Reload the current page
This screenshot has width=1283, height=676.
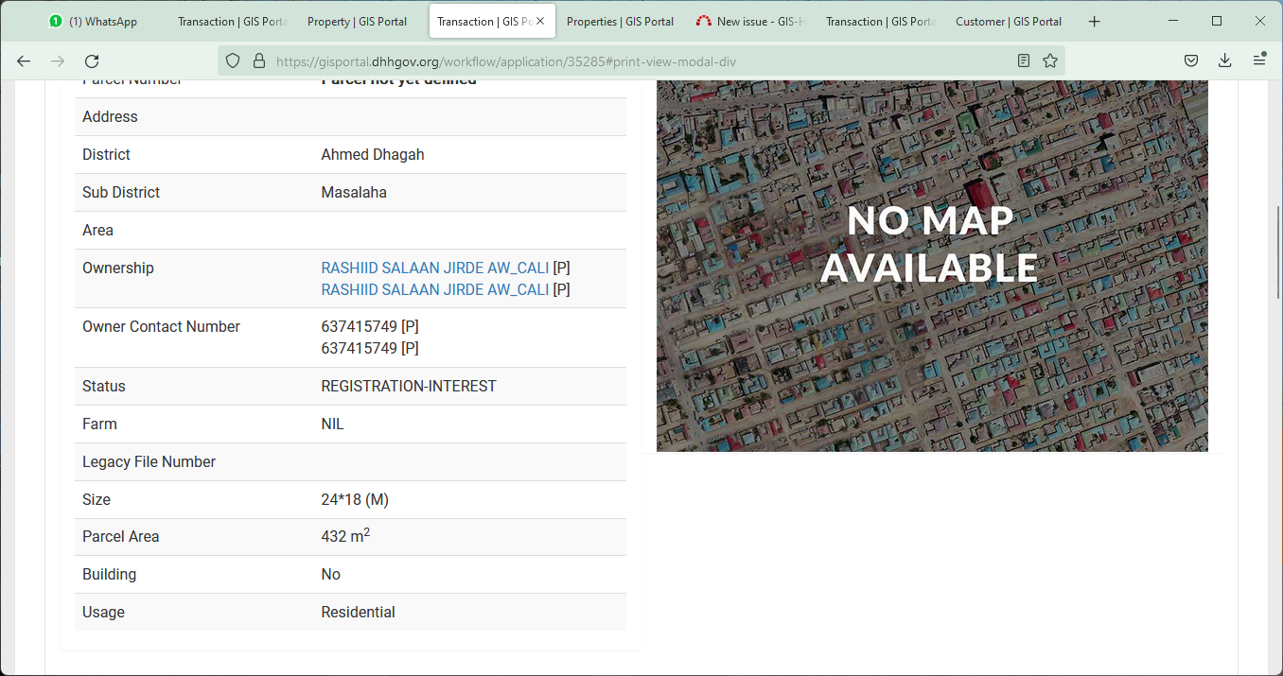point(92,61)
